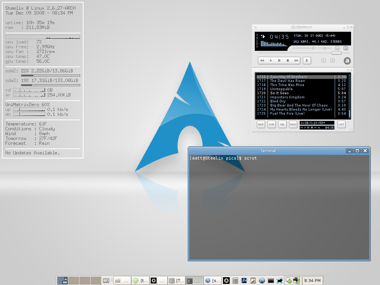Screen dimensions: 380x285
Task: Open the ADD menu in playlist
Action: coord(261,125)
